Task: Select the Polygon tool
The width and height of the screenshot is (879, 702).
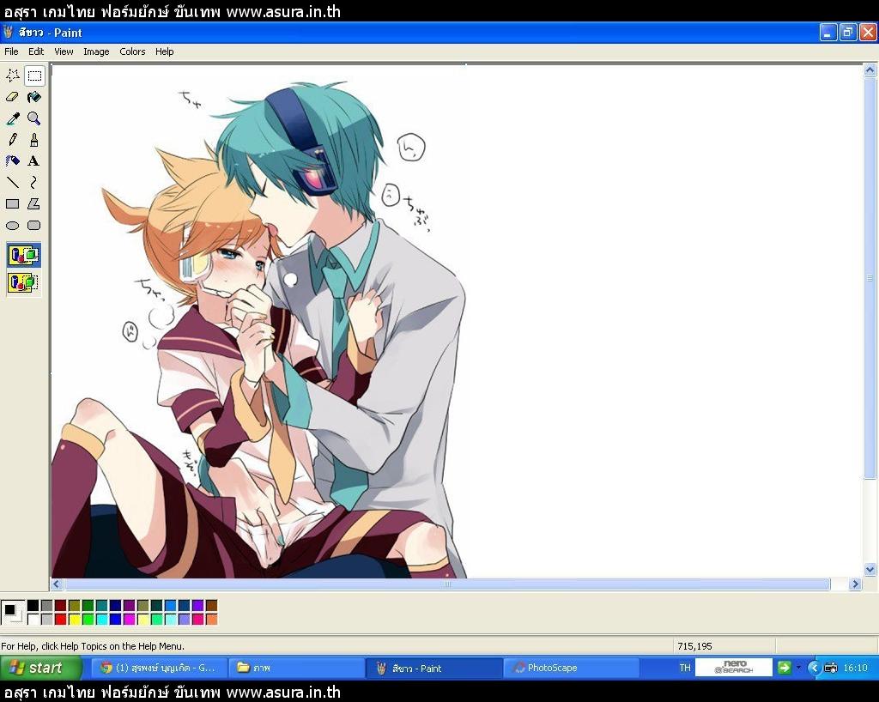Action: (34, 204)
